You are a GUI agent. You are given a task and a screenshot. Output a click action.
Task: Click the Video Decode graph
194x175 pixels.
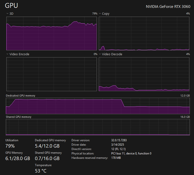144,74
